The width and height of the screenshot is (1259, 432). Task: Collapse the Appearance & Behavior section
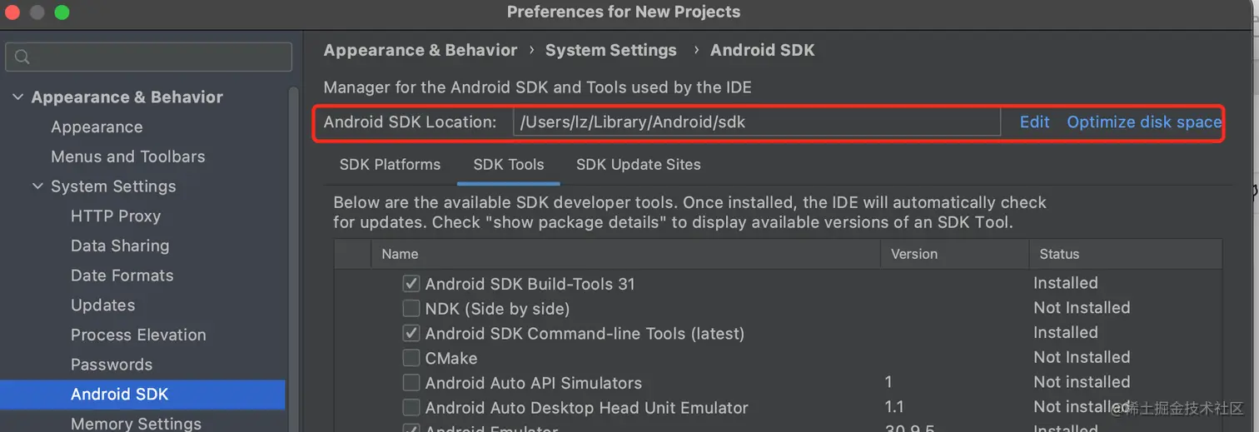pyautogui.click(x=18, y=97)
